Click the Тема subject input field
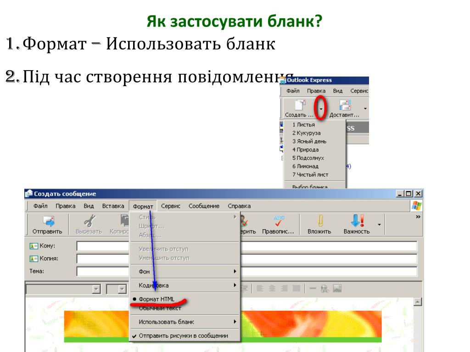The width and height of the screenshot is (470, 352). [x=246, y=271]
